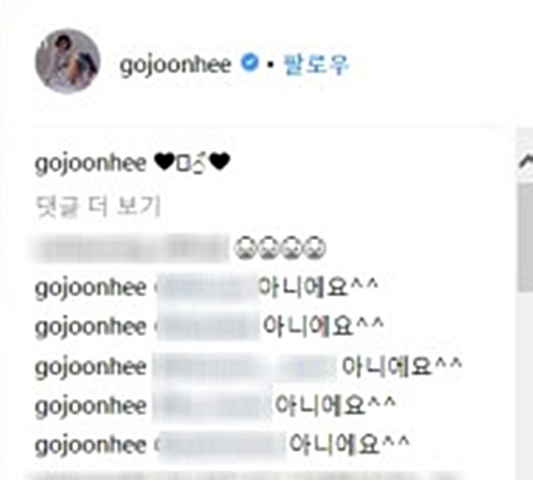Click the comments scrollbar thumb

525,237
